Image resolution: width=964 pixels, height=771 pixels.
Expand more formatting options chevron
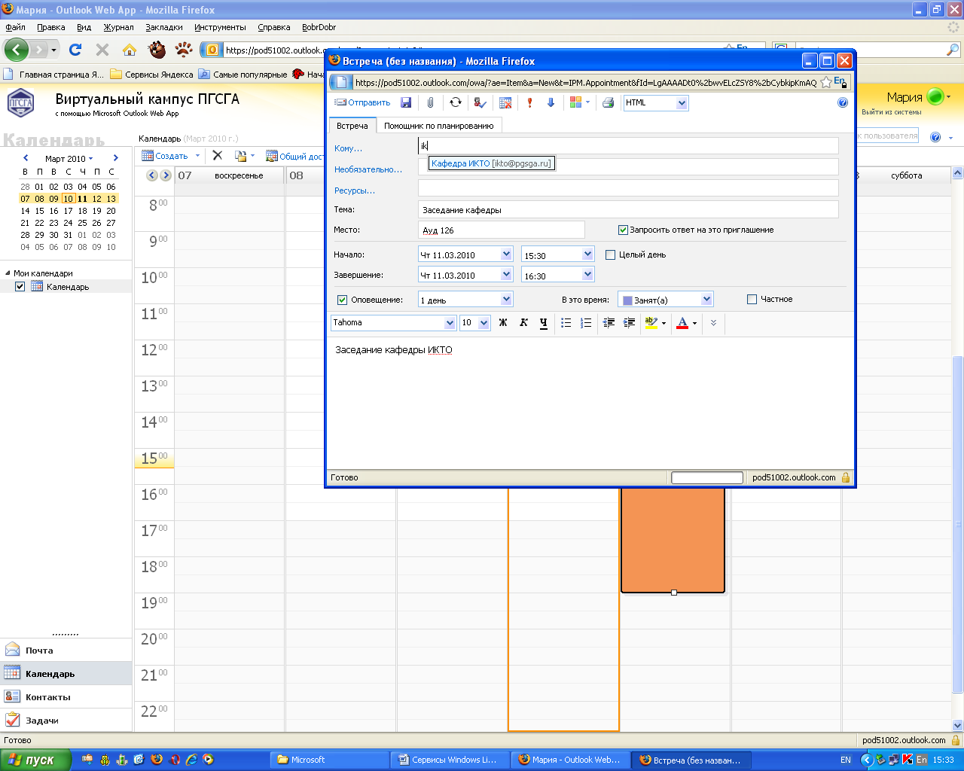click(x=713, y=323)
